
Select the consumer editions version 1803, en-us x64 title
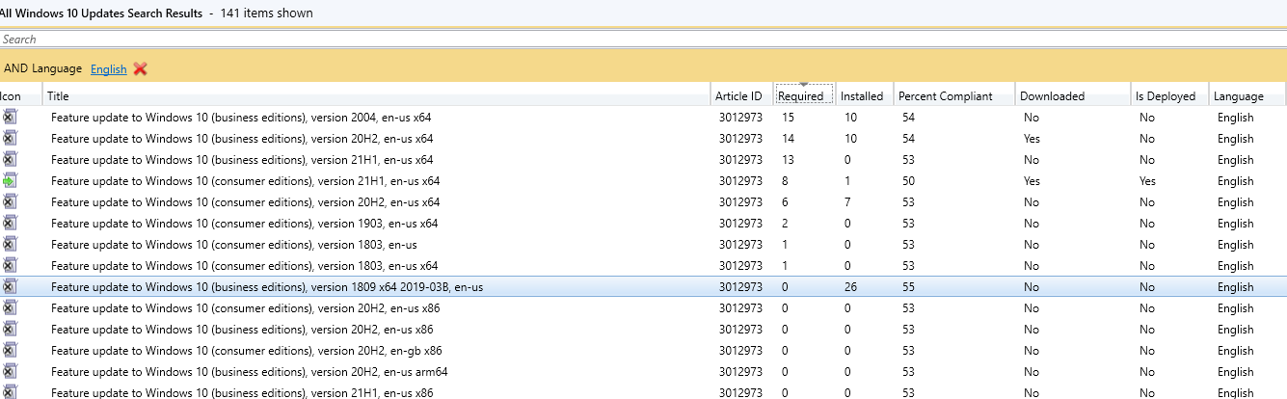tap(244, 266)
